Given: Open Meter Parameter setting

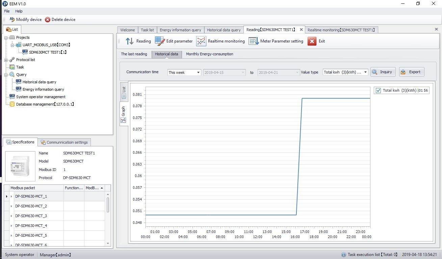Looking at the screenshot, I should tap(254, 41).
